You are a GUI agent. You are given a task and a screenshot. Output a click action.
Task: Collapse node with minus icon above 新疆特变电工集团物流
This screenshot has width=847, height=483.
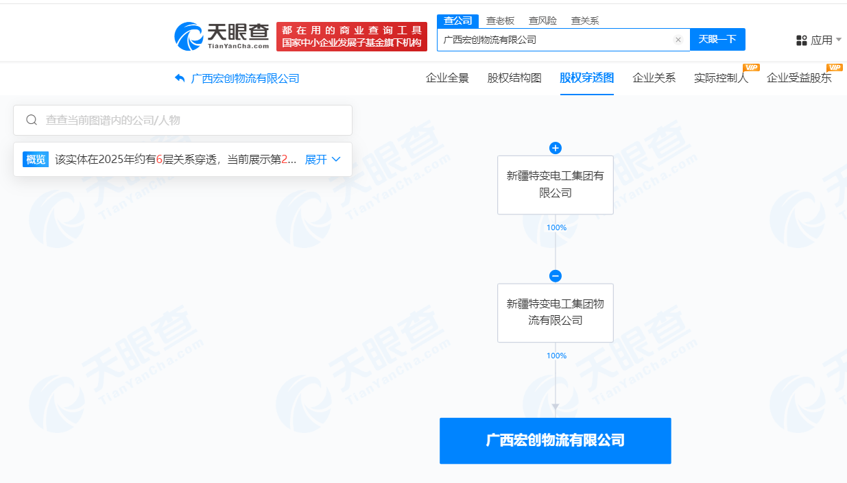(x=556, y=276)
